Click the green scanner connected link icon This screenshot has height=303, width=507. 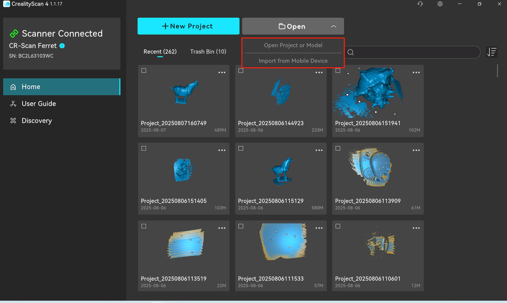14,34
